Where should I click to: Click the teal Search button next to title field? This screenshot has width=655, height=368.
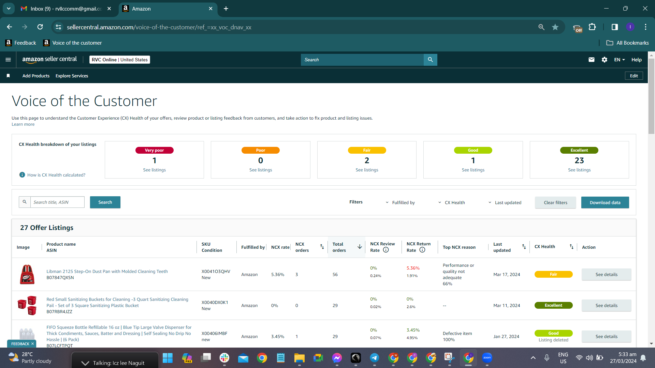click(105, 202)
